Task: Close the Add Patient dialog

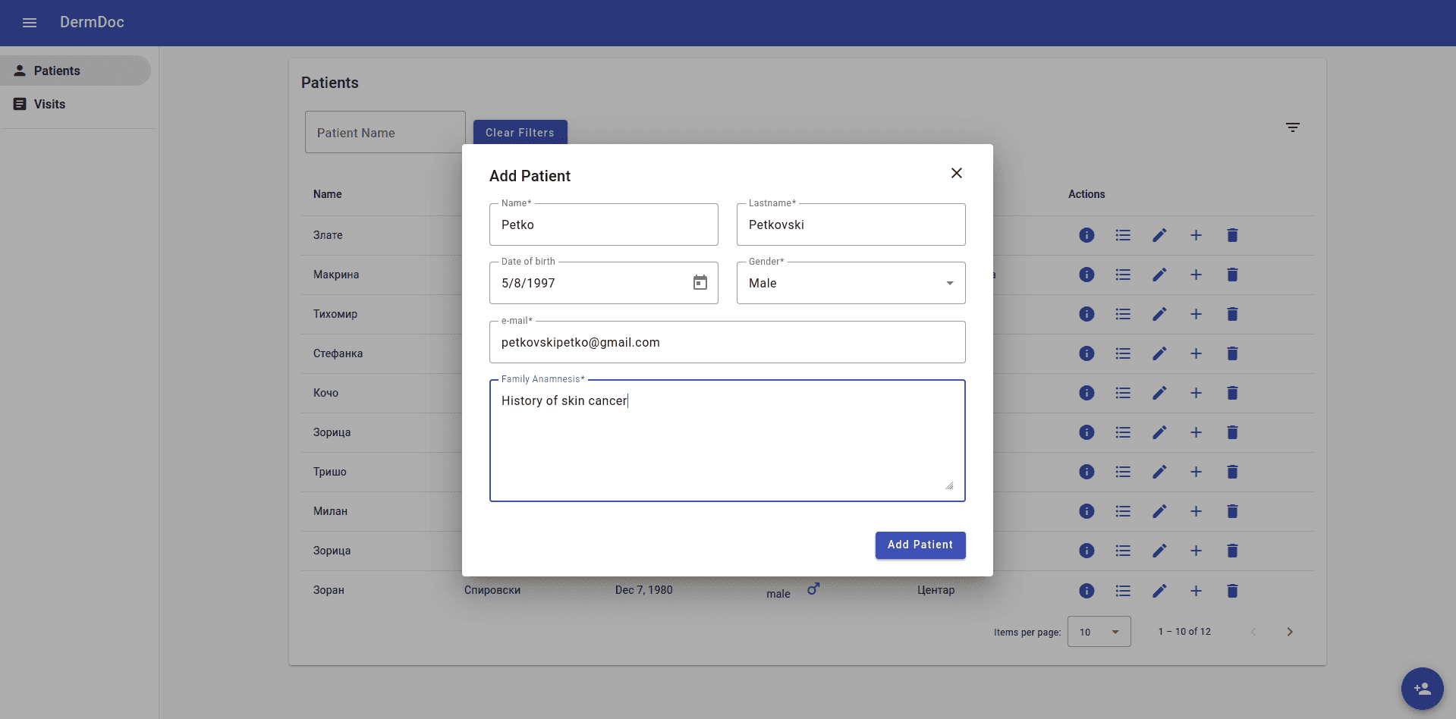Action: 956,173
